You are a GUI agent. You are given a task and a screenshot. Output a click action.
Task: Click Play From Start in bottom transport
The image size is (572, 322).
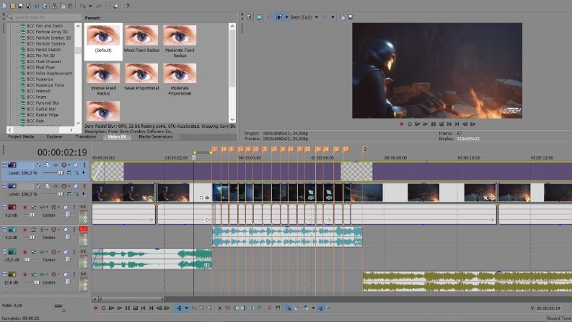111,308
